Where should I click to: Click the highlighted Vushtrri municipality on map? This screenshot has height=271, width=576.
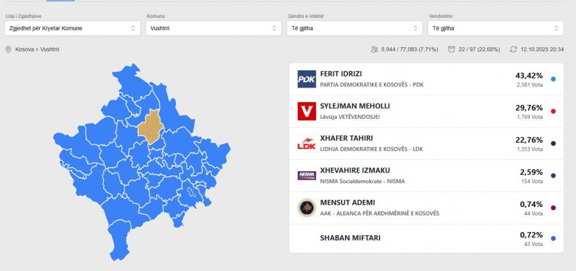[x=151, y=124]
